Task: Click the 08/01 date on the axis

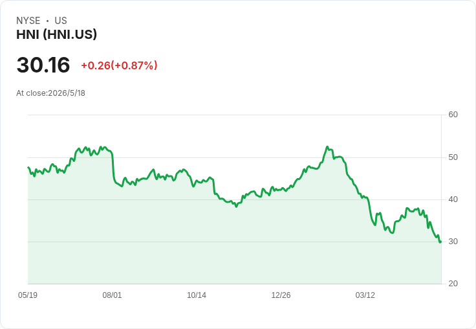Action: coord(112,295)
